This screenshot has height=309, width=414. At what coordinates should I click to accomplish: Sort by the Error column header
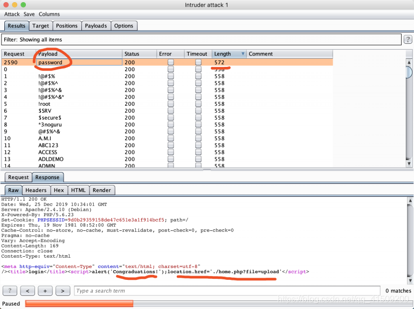tap(170, 54)
